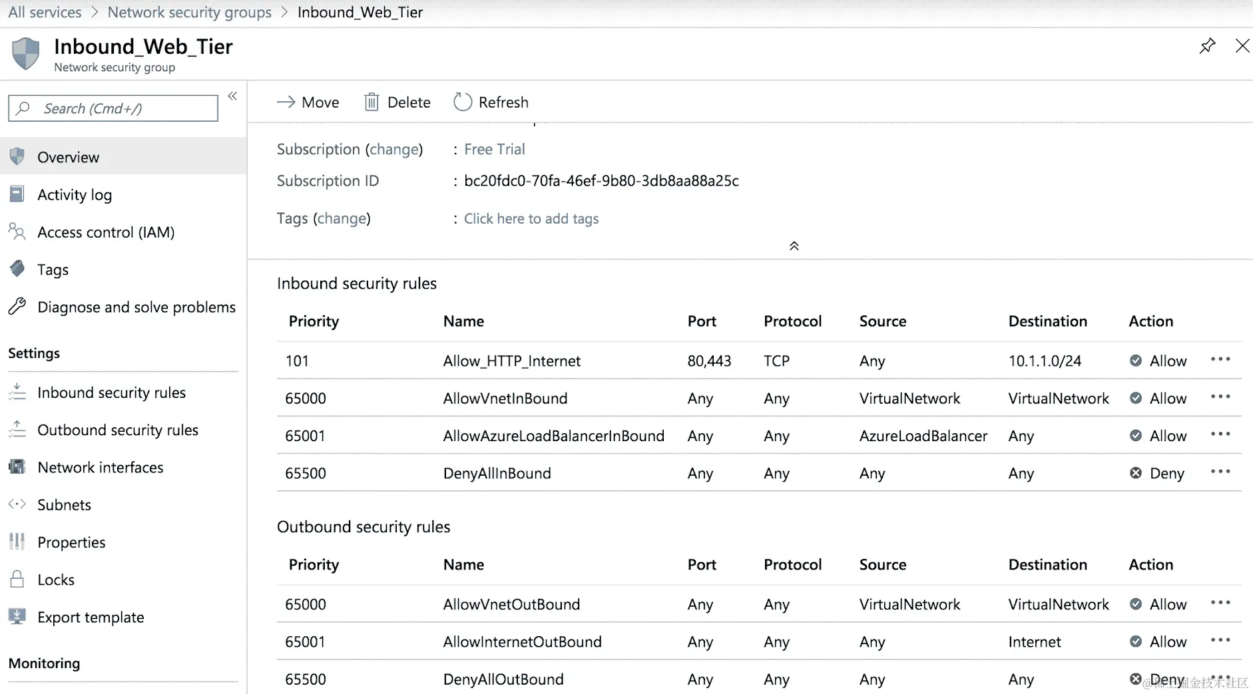Viewport: 1253px width, 694px height.
Task: Collapse the sidebar with the double chevron
Action: (232, 96)
